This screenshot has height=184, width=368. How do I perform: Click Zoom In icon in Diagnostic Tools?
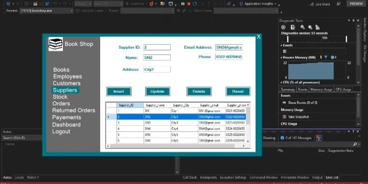(x=303, y=27)
